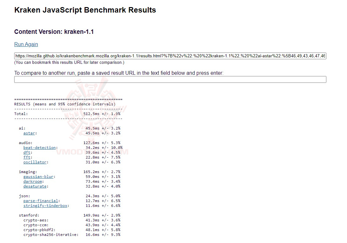347x243 pixels.
Task: Open the oscillator test link
Action: click(x=35, y=162)
